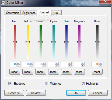Uncheck the Shadows checkbox
112x100 pixels.
(x=10, y=84)
